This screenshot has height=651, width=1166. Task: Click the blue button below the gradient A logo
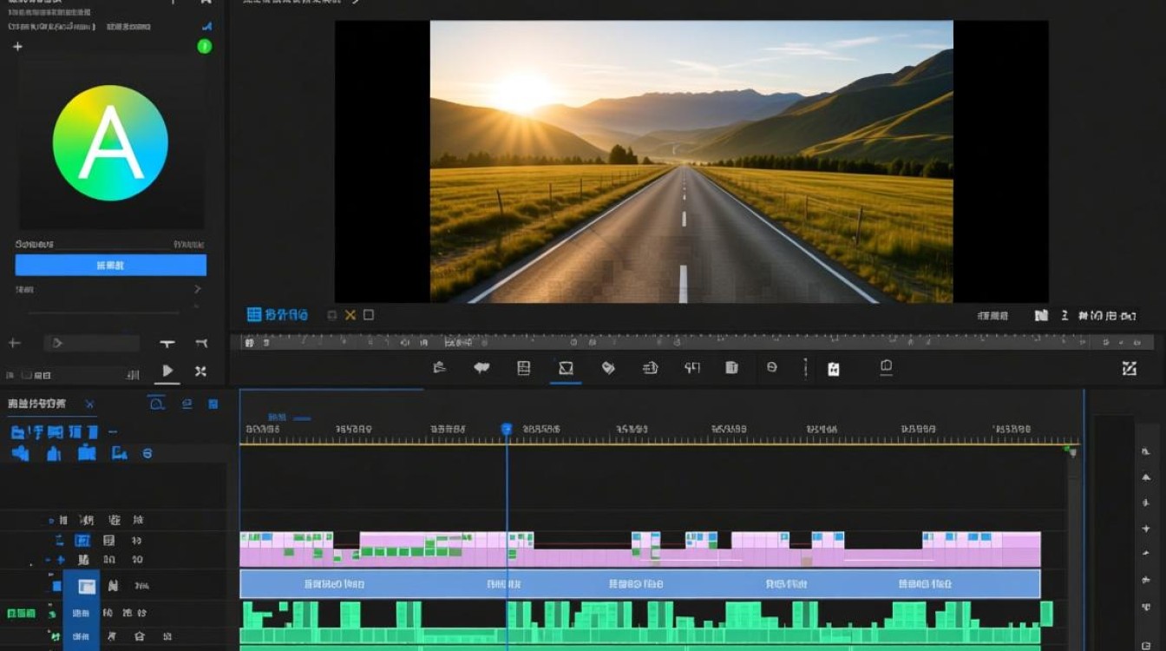pos(110,265)
